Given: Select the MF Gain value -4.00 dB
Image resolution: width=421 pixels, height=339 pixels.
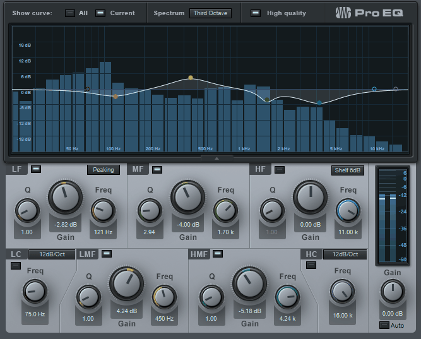Looking at the screenshot, I should (x=188, y=225).
